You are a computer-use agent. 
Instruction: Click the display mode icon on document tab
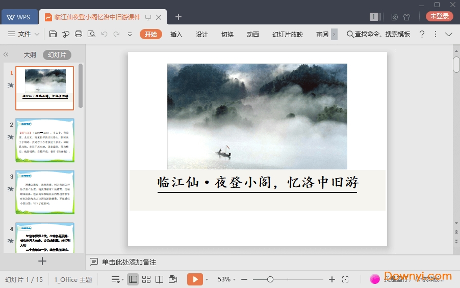[x=148, y=17]
